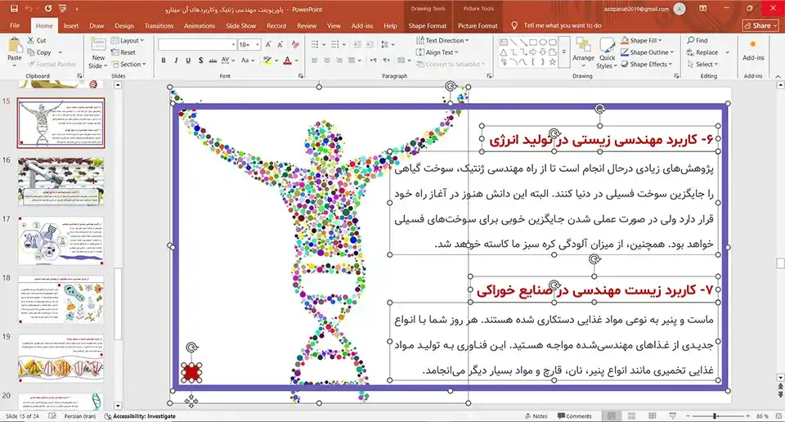Image resolution: width=785 pixels, height=422 pixels.
Task: Open the font size dropdown
Action: [x=258, y=44]
